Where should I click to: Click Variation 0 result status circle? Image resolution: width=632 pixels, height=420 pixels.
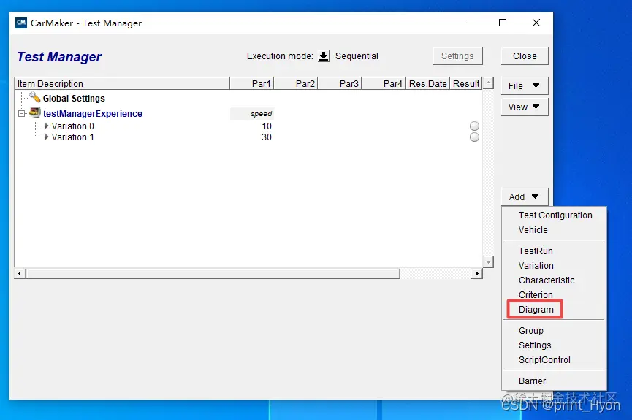pyautogui.click(x=474, y=126)
